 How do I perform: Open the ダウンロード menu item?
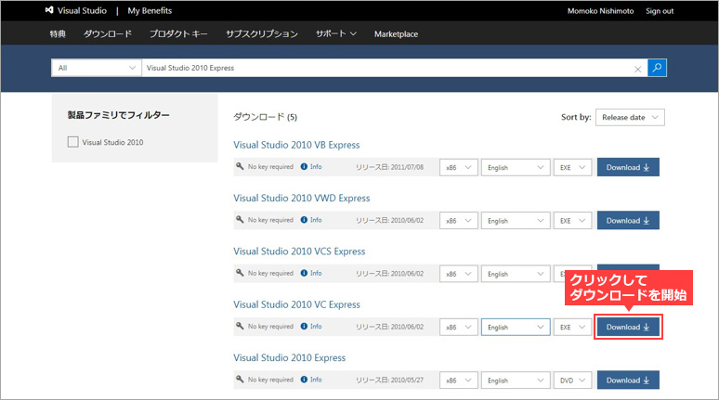pos(108,34)
